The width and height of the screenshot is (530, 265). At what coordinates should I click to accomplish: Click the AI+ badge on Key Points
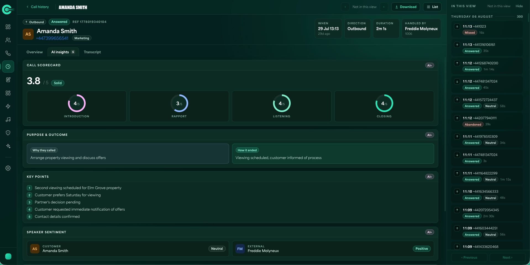point(429,177)
